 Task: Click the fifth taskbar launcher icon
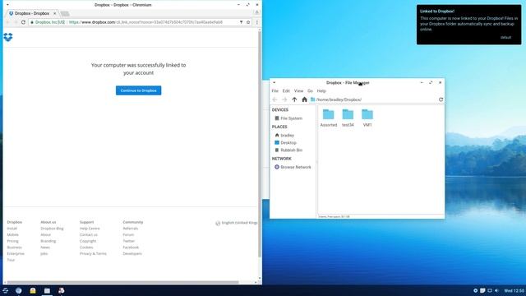pyautogui.click(x=61, y=290)
